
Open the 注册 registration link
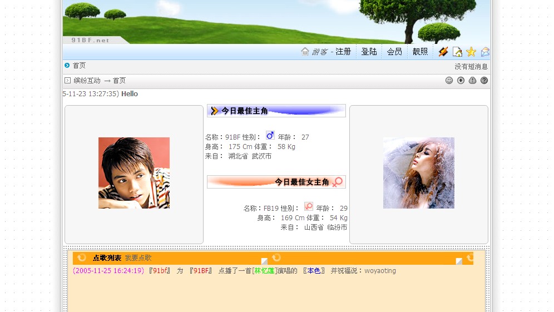(343, 52)
